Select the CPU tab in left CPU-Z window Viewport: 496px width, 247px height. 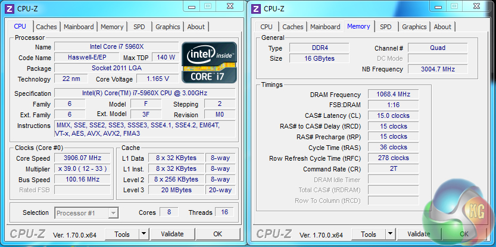(20, 26)
